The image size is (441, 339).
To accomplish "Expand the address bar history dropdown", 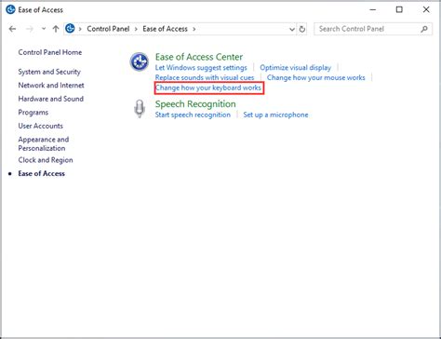I will coord(292,29).
